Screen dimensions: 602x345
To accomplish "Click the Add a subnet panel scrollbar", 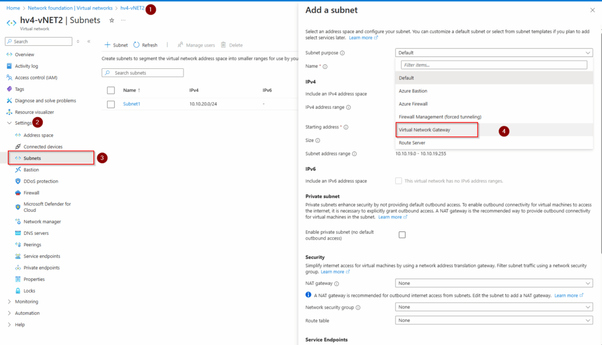I will point(600,142).
